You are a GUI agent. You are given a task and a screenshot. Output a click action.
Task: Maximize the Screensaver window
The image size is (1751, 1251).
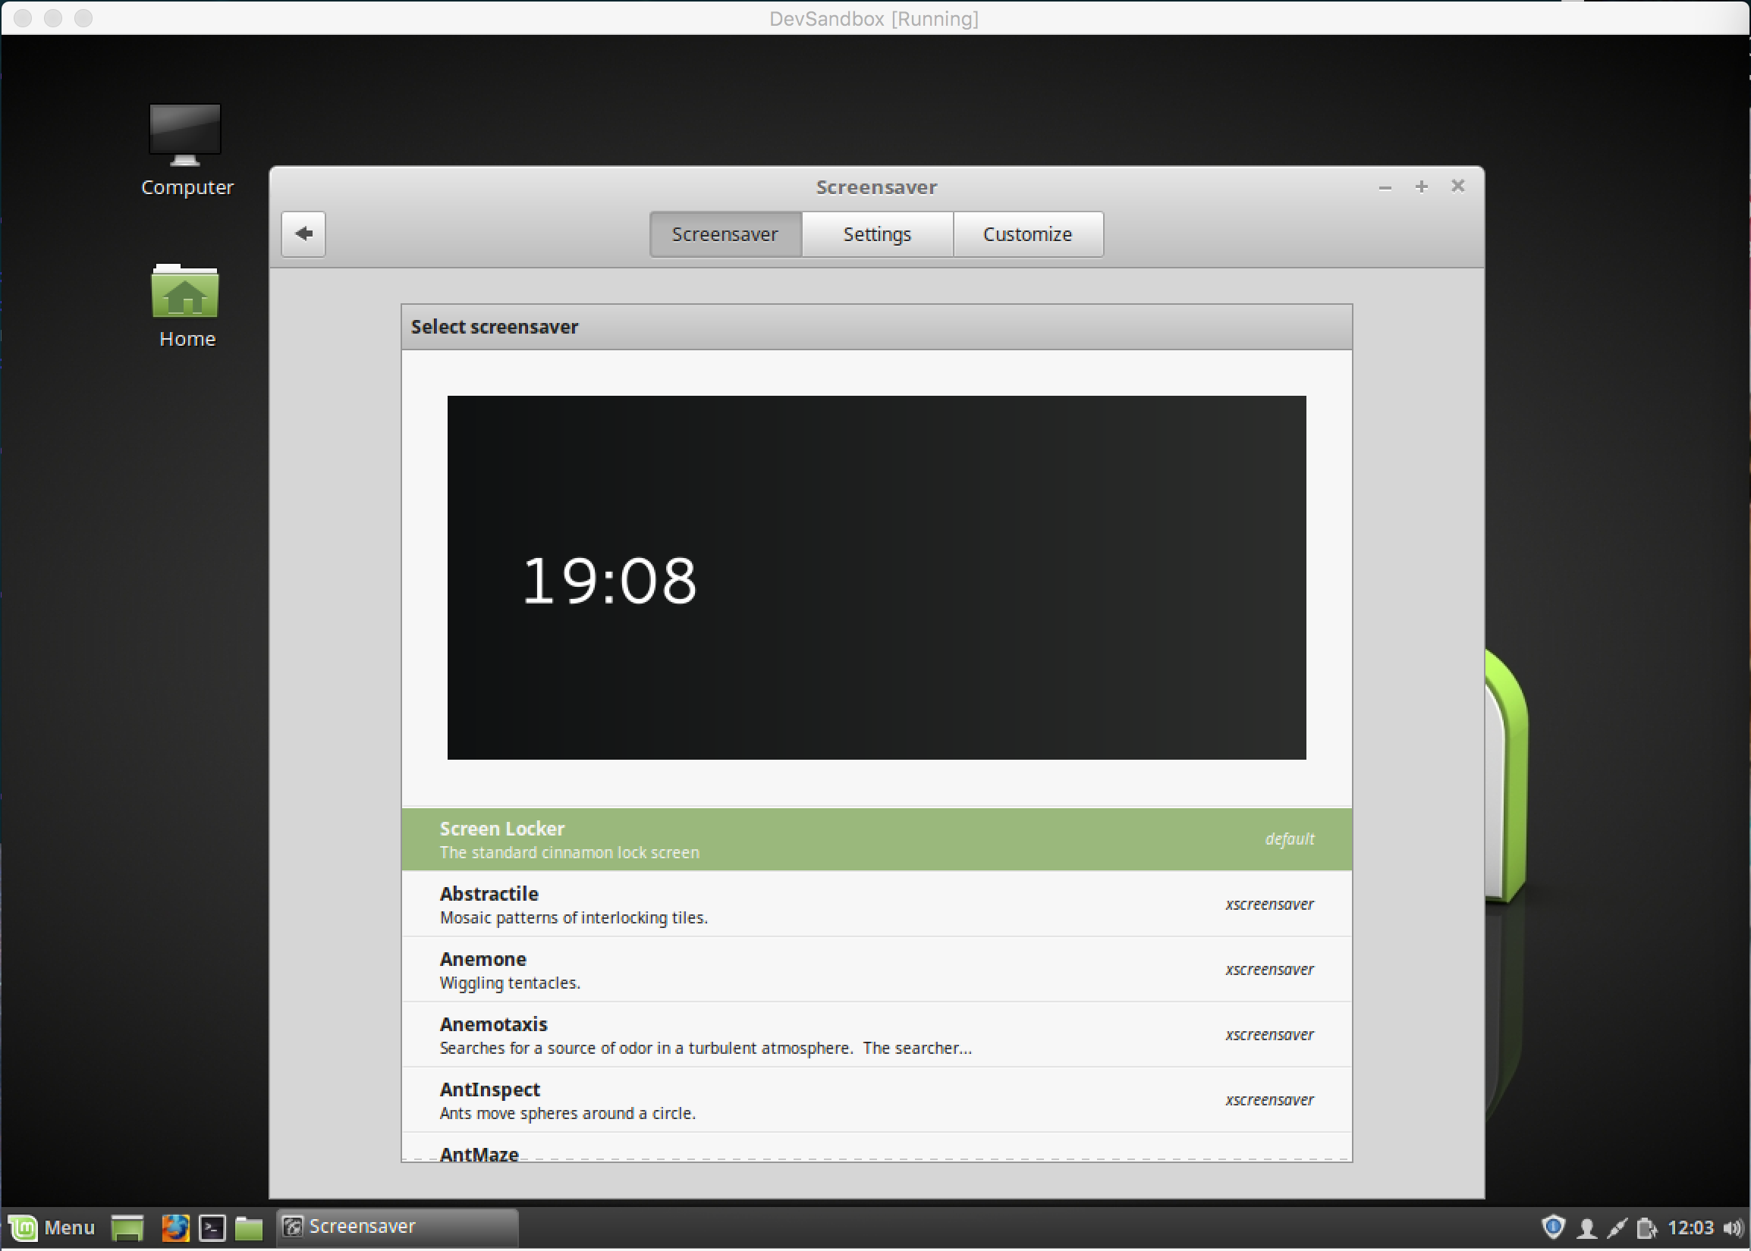pyautogui.click(x=1421, y=187)
